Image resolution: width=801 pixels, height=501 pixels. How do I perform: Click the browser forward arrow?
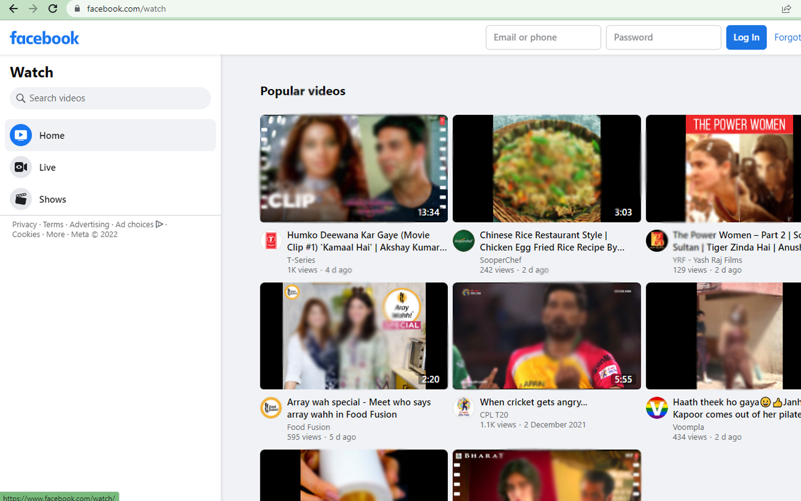click(x=33, y=8)
